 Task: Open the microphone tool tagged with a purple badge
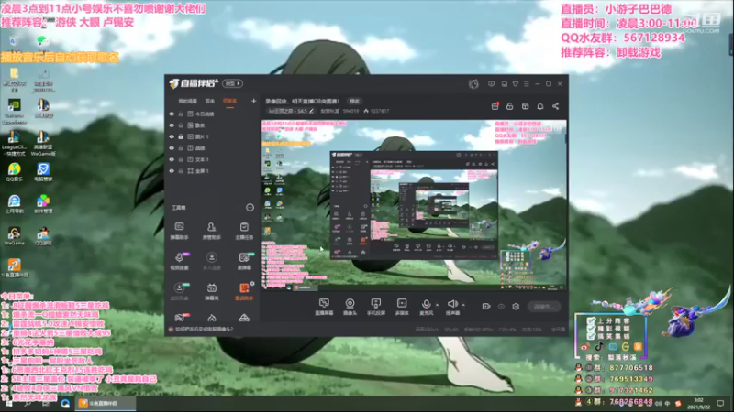tap(179, 261)
